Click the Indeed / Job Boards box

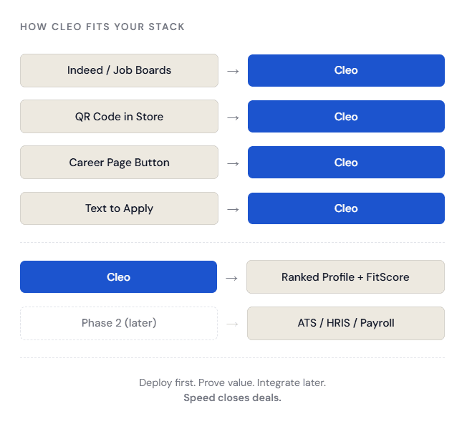119,70
